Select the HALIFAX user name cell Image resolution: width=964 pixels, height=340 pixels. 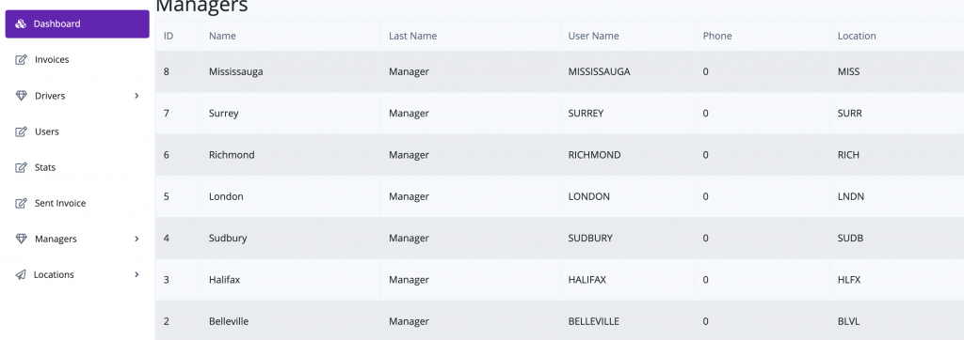pos(587,280)
